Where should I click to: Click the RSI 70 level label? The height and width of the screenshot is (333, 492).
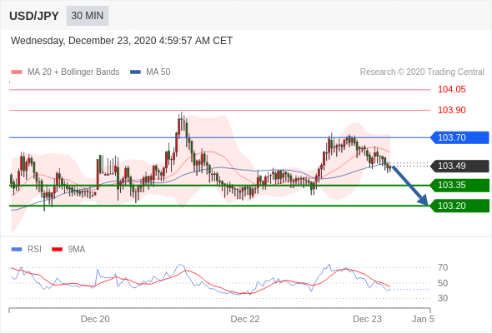pyautogui.click(x=443, y=267)
